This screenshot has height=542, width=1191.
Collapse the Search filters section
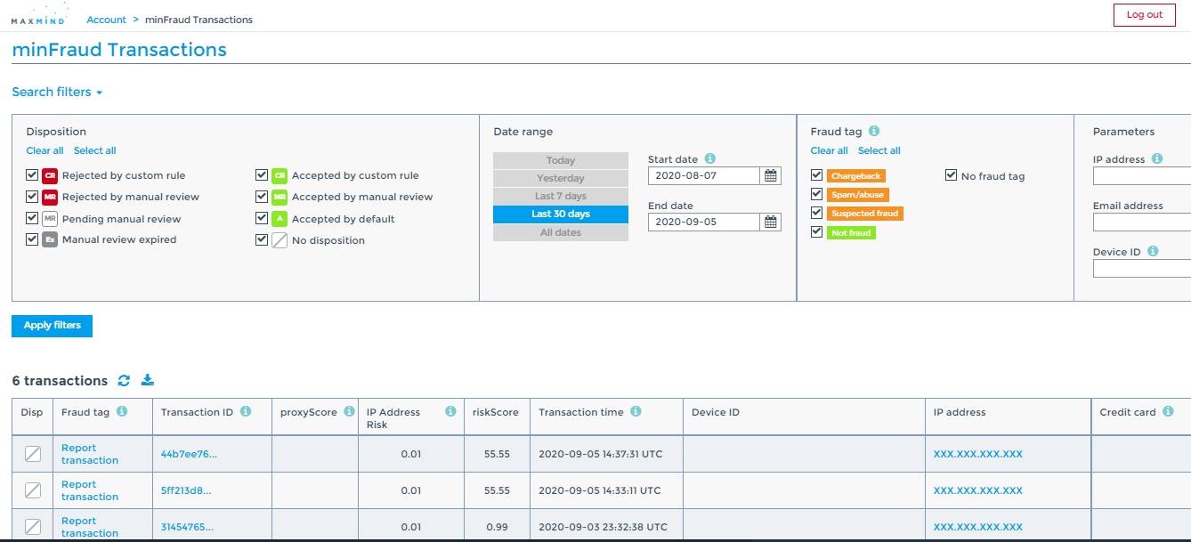tap(57, 92)
